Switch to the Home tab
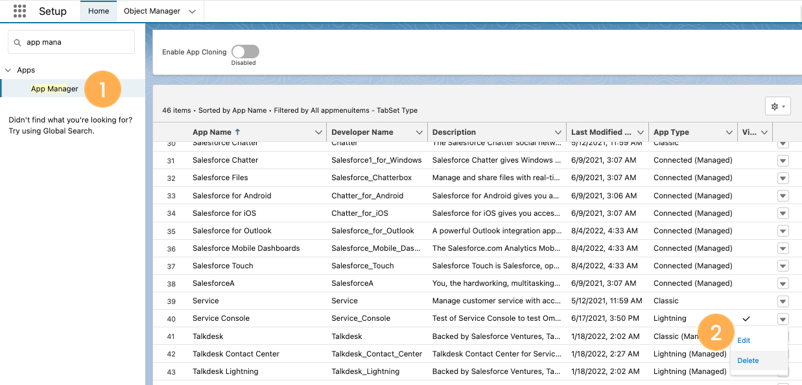The width and height of the screenshot is (802, 385). pyautogui.click(x=99, y=11)
